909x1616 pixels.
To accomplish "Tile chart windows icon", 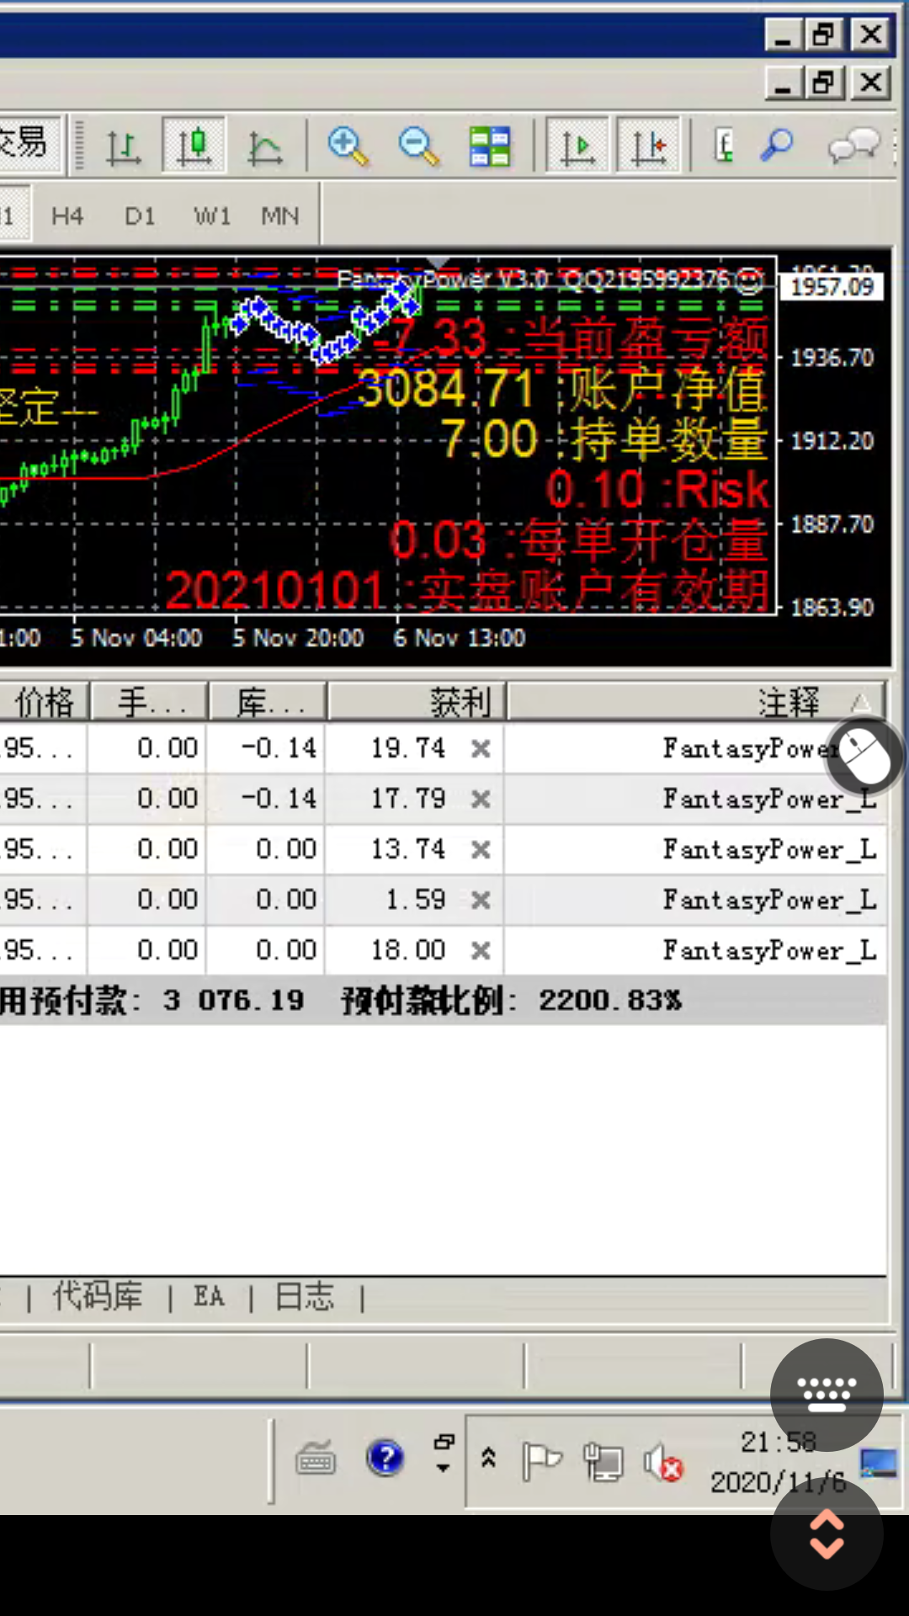I will click(490, 146).
